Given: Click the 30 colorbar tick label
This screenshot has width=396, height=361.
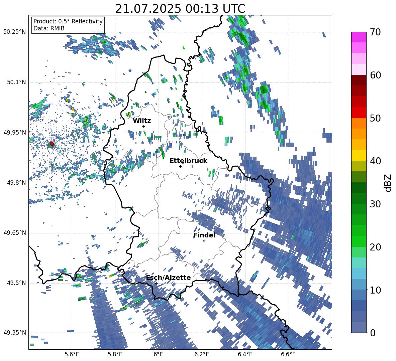Looking at the screenshot, I should (375, 204).
